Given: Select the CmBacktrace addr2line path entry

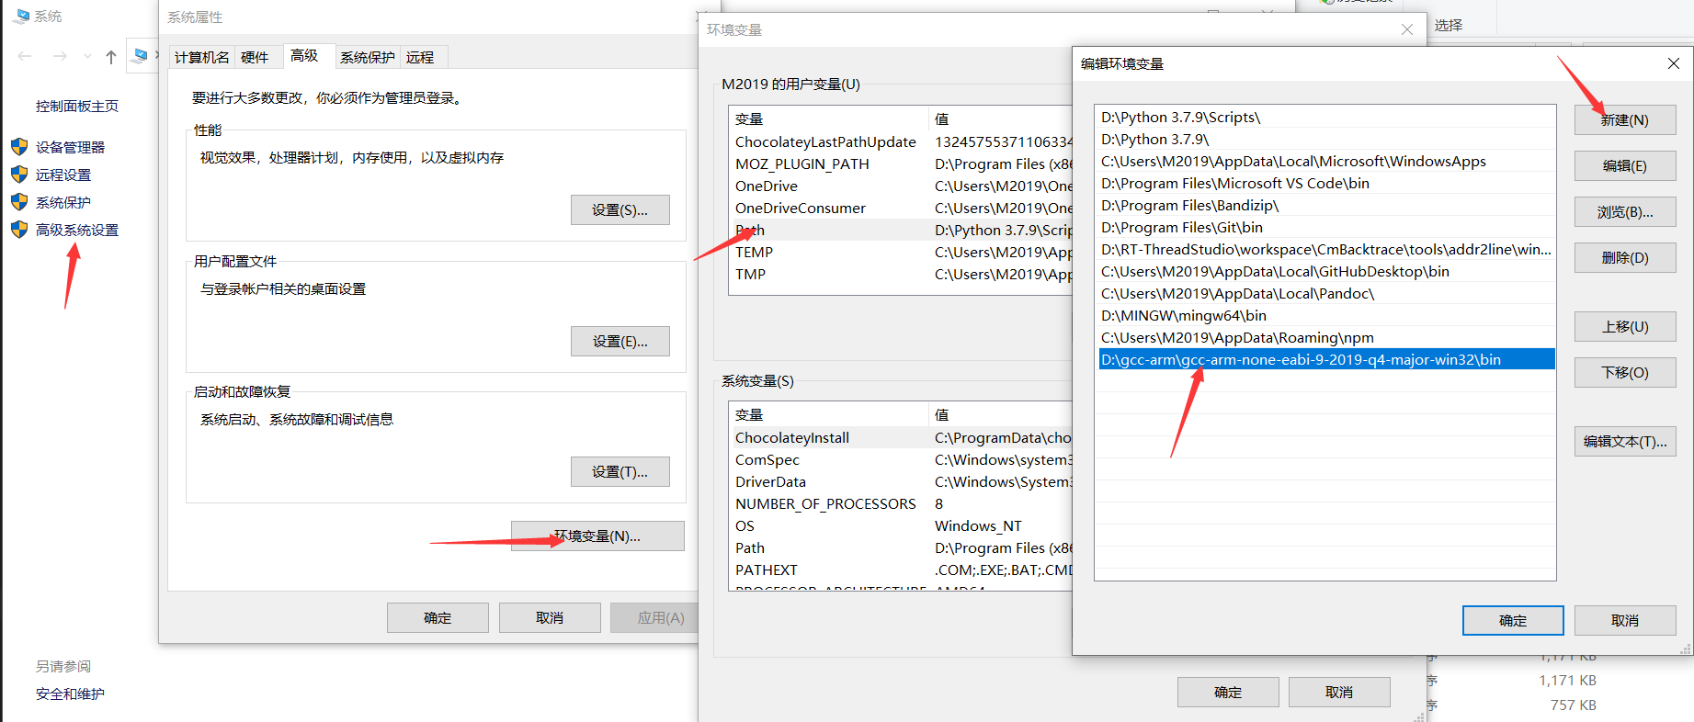Looking at the screenshot, I should (x=1326, y=249).
